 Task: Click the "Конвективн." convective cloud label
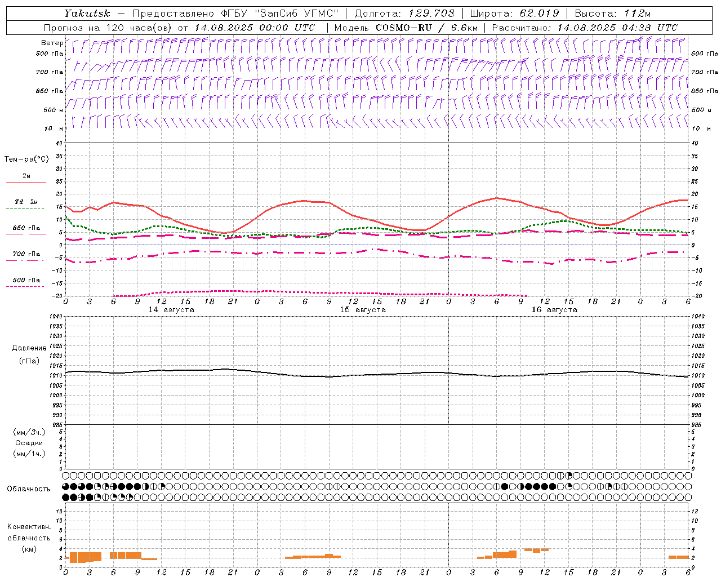[x=29, y=527]
